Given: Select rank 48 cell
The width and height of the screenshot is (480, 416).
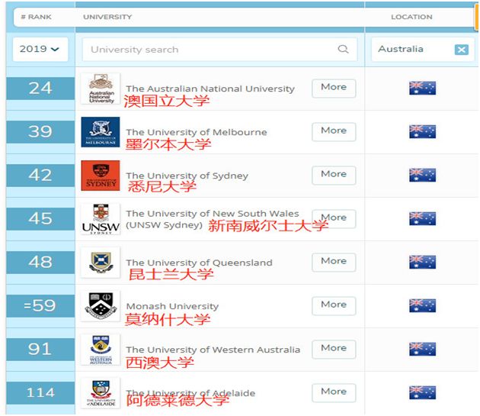Looking at the screenshot, I should click(40, 263).
